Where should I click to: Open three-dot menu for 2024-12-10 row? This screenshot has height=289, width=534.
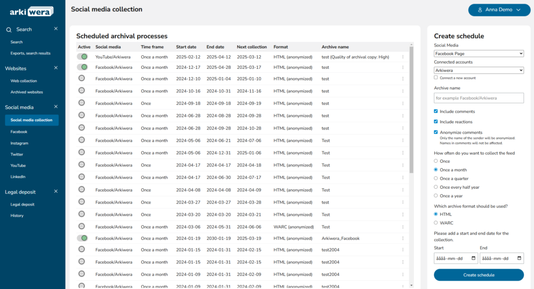coord(403,79)
